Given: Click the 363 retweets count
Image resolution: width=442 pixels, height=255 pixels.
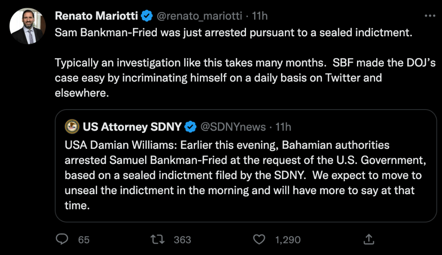Looking at the screenshot, I should click(x=182, y=239).
